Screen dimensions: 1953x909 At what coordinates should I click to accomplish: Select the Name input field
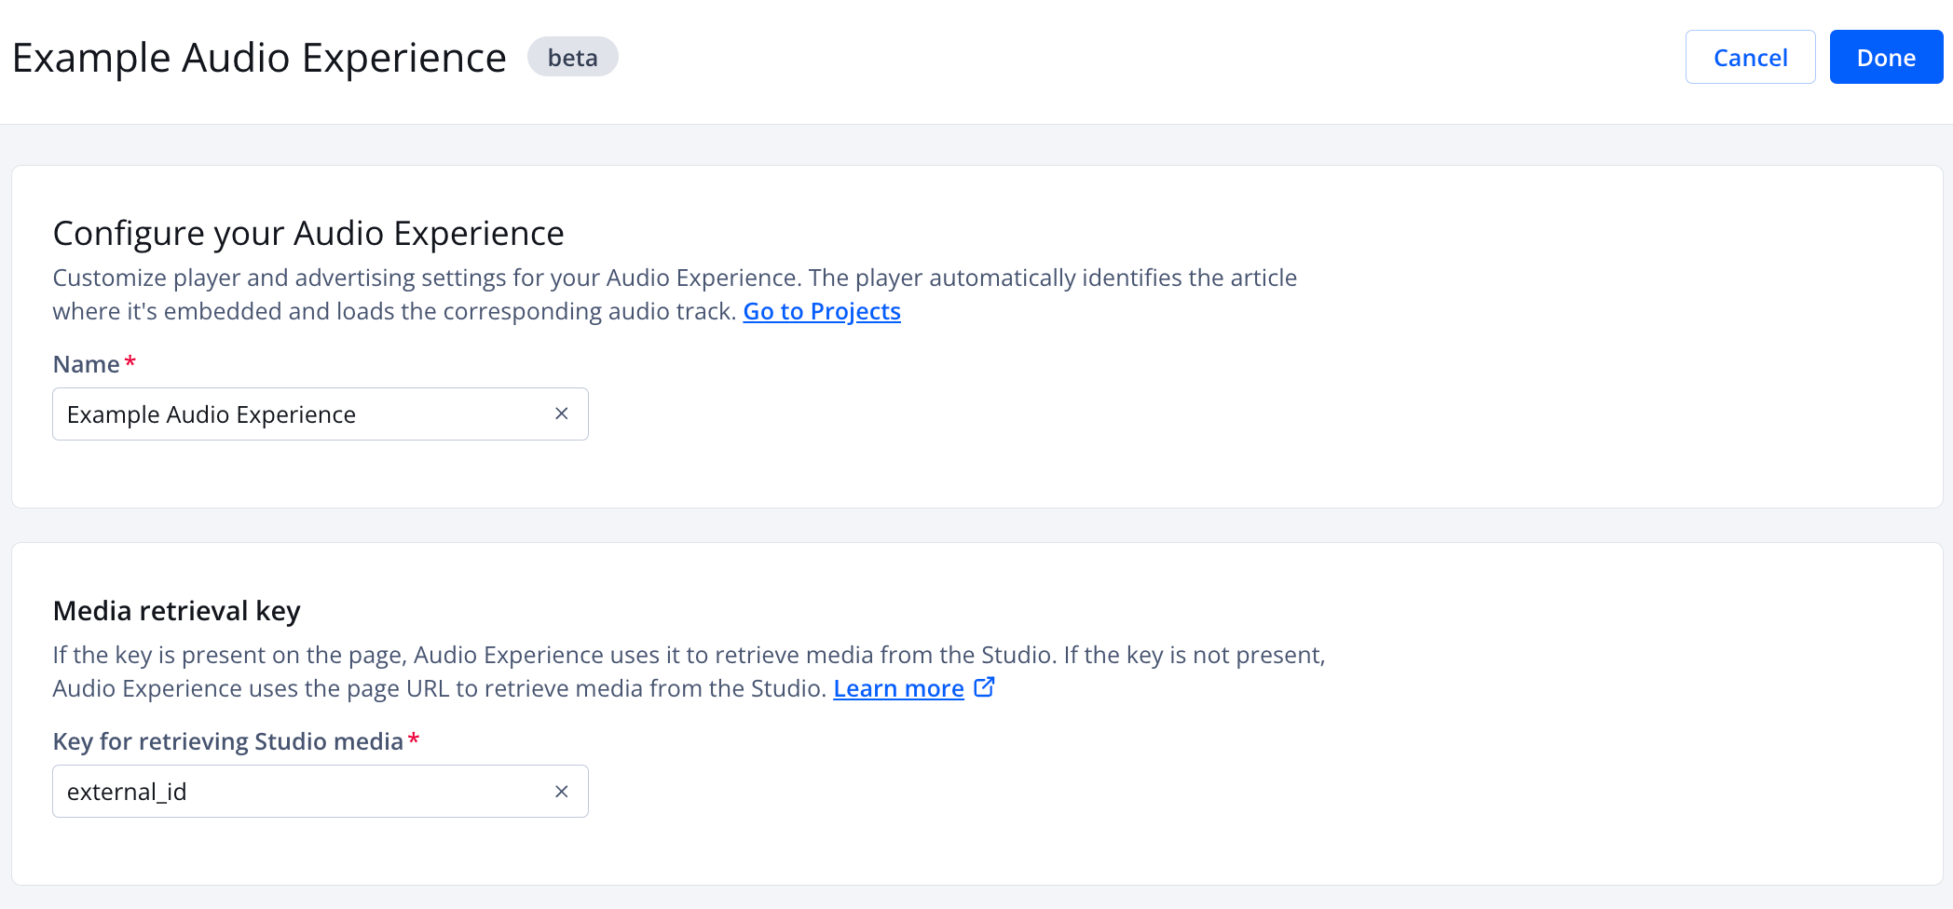(x=280, y=414)
